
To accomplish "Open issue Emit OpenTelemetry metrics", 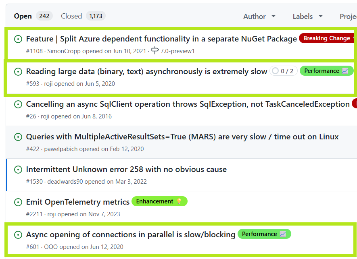I will (x=77, y=202).
